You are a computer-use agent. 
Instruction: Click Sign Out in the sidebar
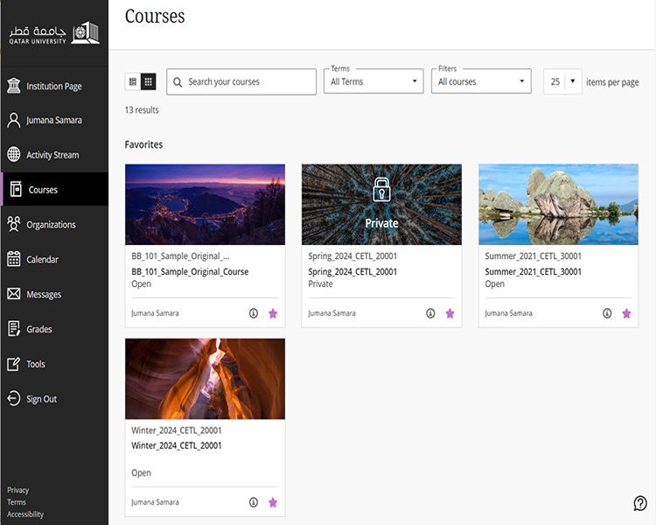41,399
